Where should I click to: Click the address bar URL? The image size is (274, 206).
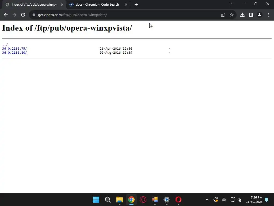click(x=72, y=15)
